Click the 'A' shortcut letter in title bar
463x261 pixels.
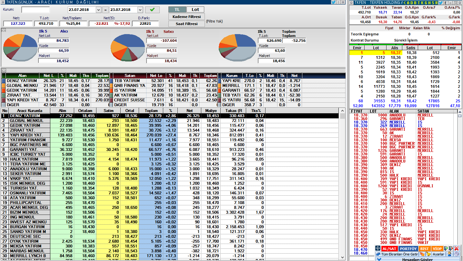[x=408, y=3]
